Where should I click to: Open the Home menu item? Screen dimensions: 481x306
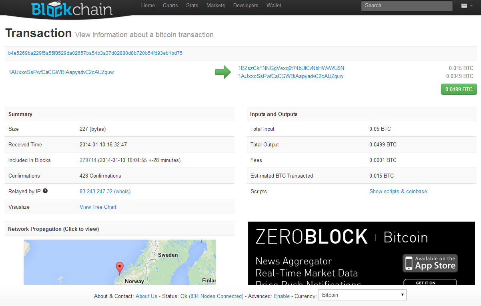click(148, 6)
